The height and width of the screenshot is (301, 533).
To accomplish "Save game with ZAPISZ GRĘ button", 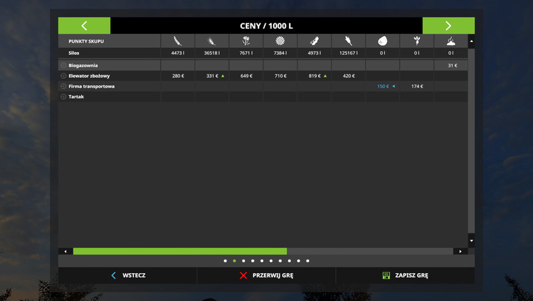I will pos(404,275).
